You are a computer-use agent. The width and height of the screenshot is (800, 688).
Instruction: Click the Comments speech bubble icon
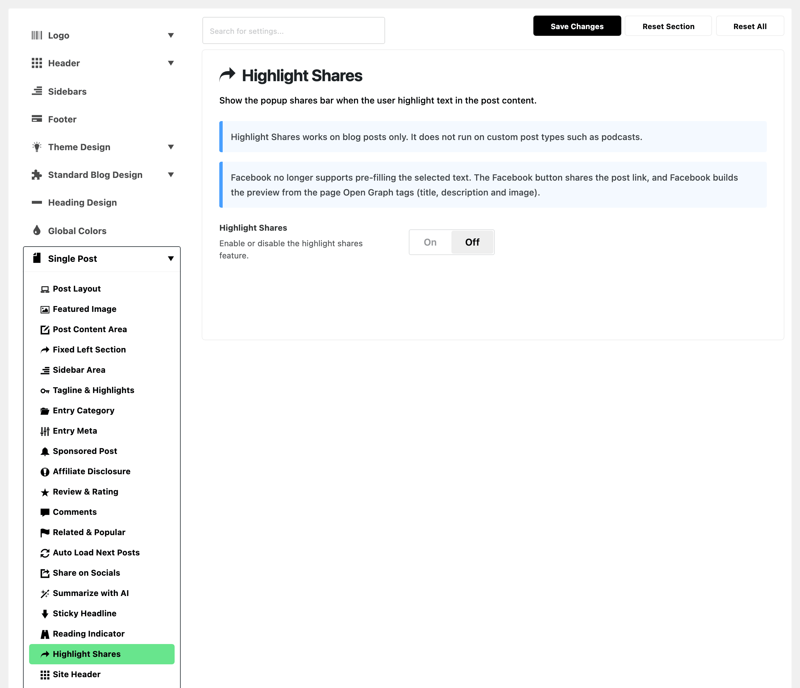45,513
